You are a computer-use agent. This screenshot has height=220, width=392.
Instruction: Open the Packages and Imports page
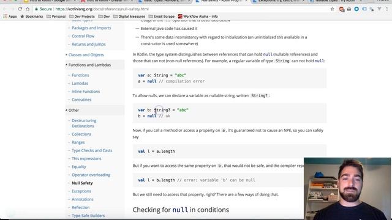pos(91,28)
